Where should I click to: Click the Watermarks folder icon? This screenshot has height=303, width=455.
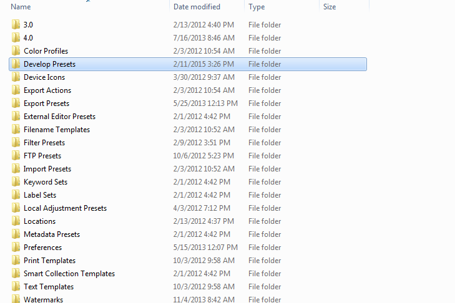click(x=16, y=299)
